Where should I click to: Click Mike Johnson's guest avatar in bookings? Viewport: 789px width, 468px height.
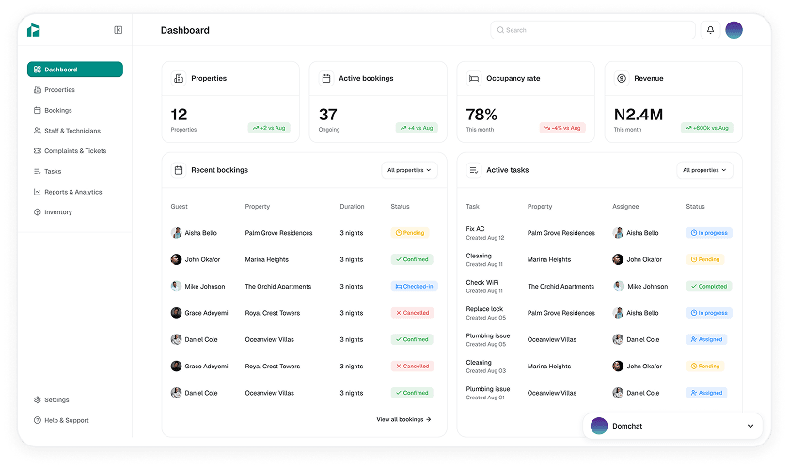tap(176, 286)
